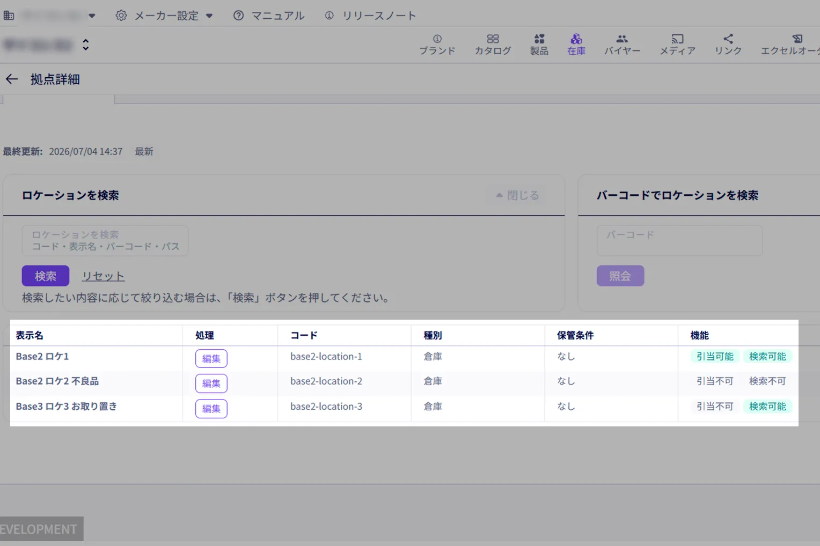The width and height of the screenshot is (820, 546).
Task: Click the building icon at top left
Action: pos(9,16)
